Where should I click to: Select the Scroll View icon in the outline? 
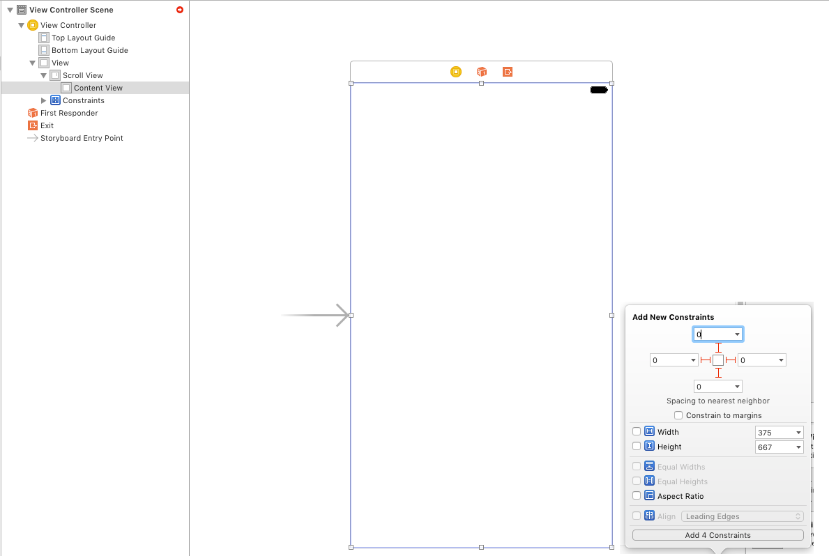tap(54, 75)
